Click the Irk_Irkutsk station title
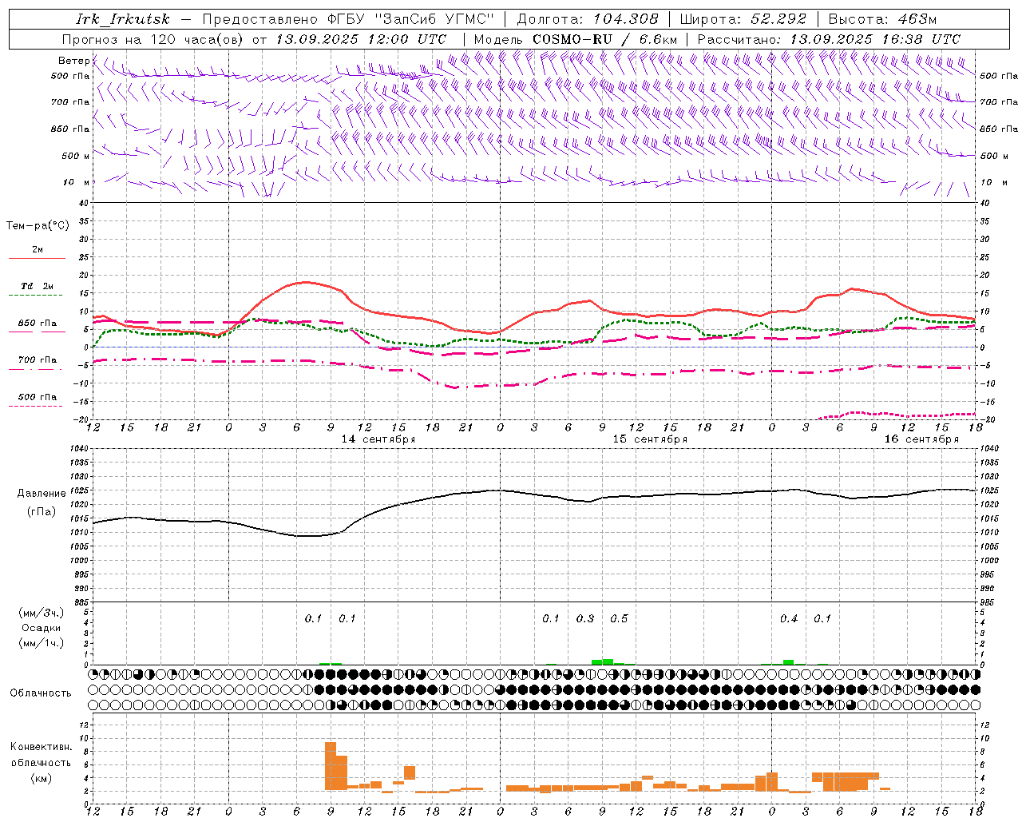Screen dimensions: 1022x818 point(123,19)
